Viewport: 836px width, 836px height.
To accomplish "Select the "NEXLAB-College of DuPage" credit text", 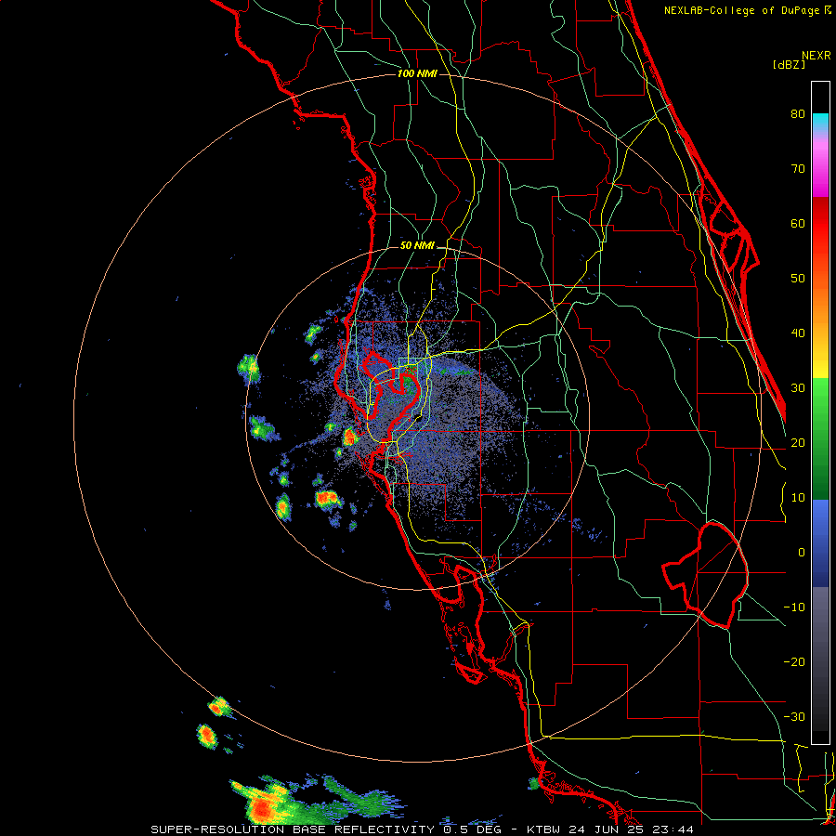I will tap(741, 10).
